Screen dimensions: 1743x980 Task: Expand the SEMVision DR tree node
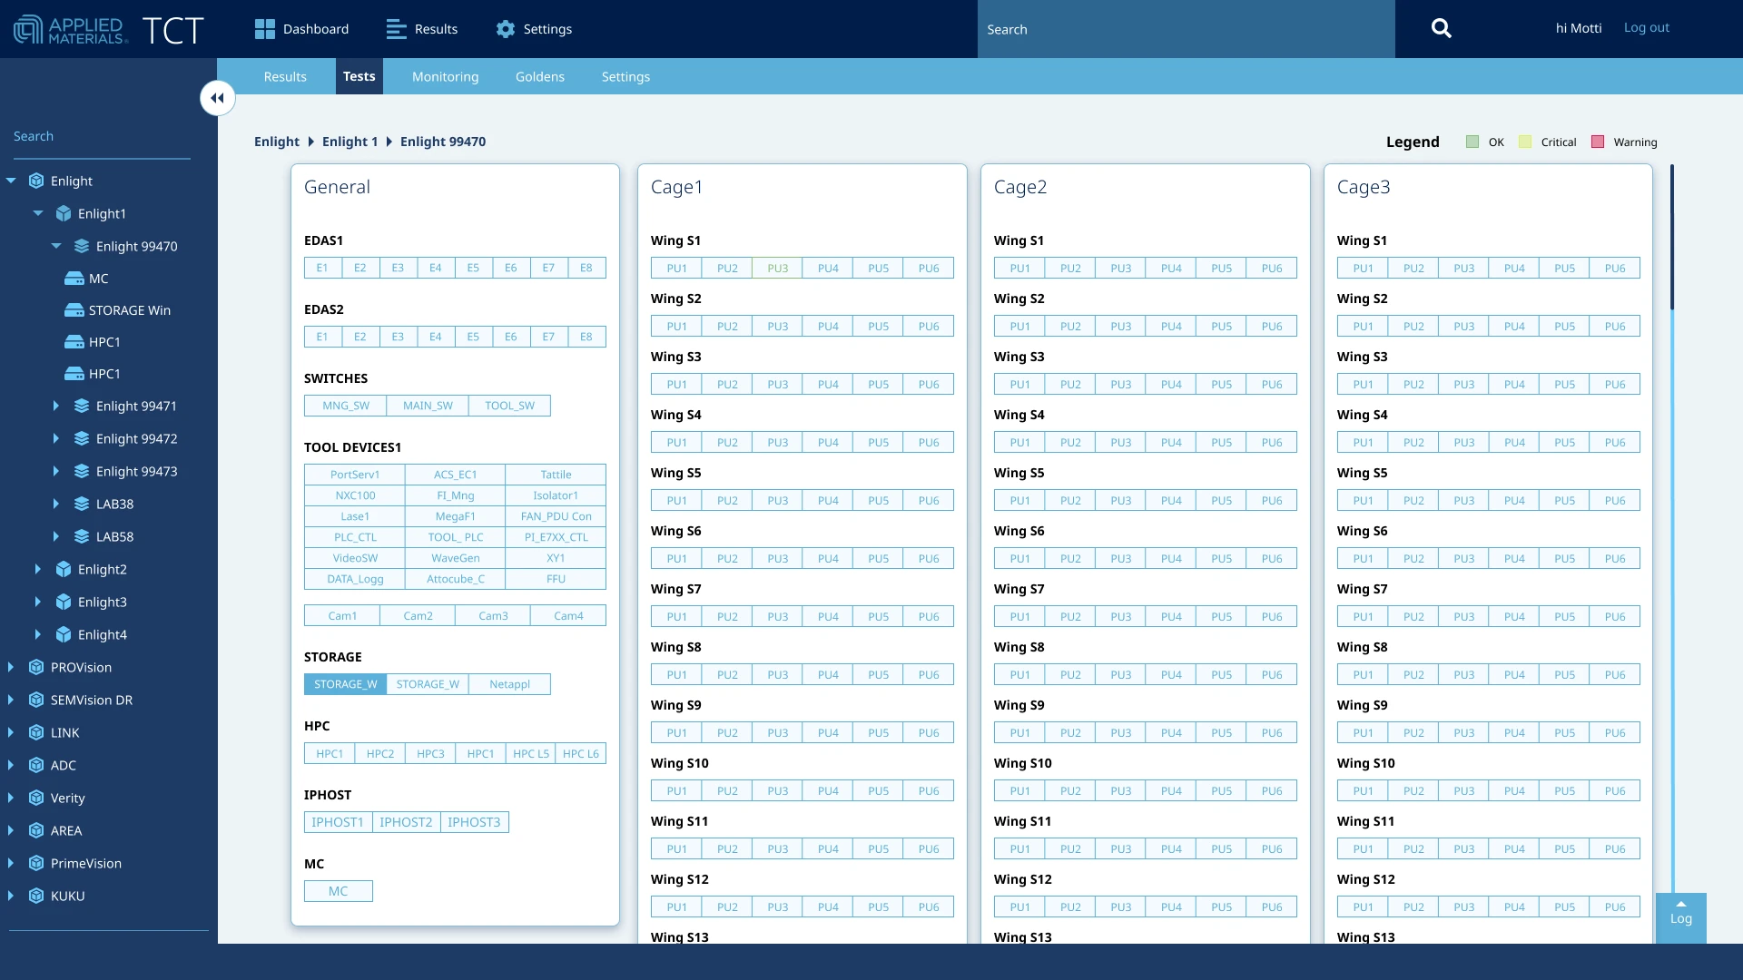click(10, 700)
